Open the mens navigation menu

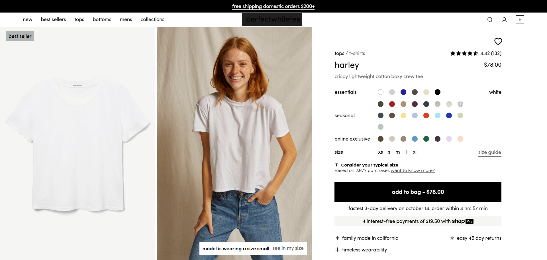(x=126, y=19)
